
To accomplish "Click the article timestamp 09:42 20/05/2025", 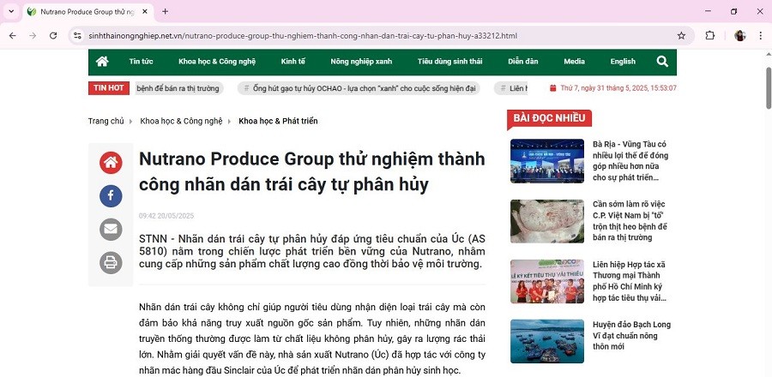I will pos(166,216).
